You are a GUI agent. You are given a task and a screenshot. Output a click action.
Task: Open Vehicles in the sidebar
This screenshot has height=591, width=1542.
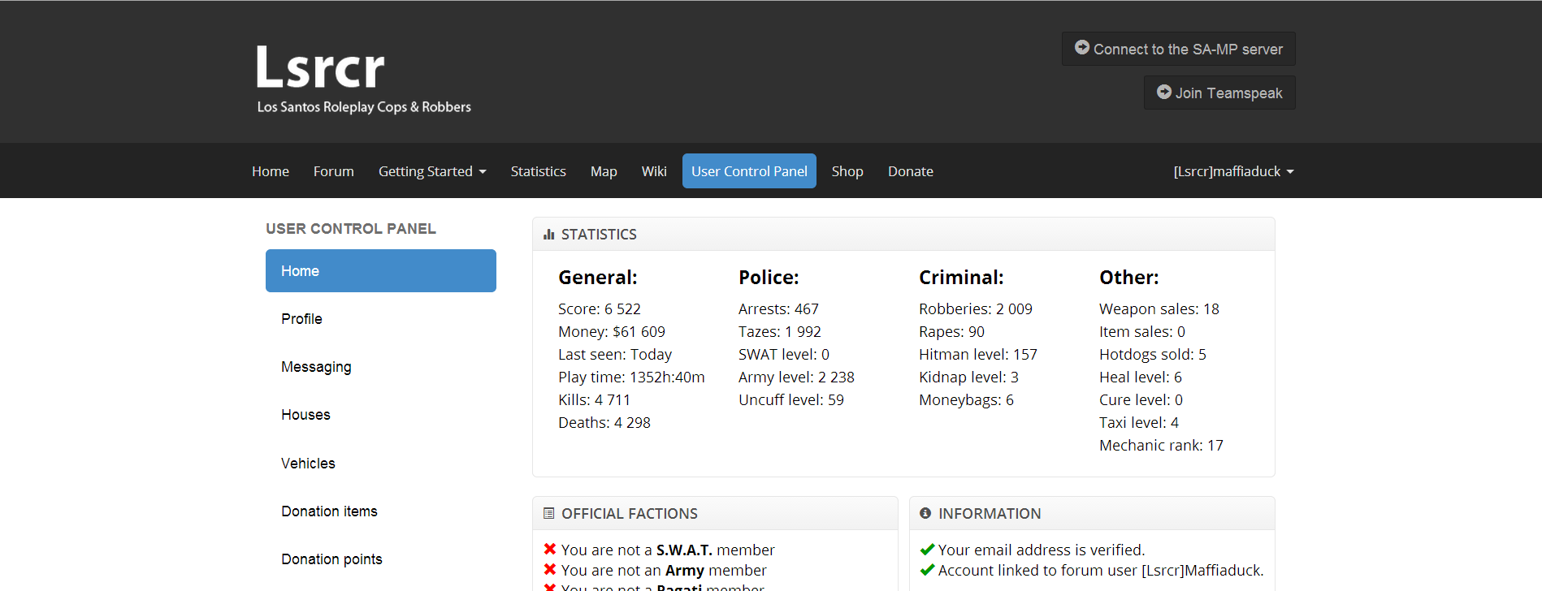click(381, 464)
